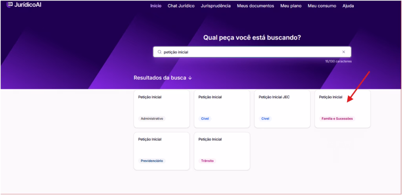Click the Família e Sucessões tag

click(337, 119)
